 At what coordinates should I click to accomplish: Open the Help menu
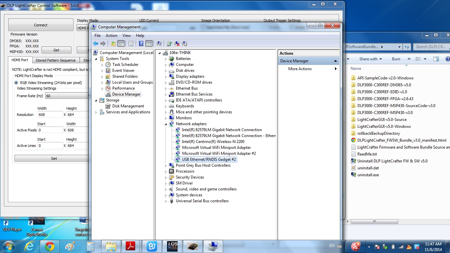[x=140, y=36]
